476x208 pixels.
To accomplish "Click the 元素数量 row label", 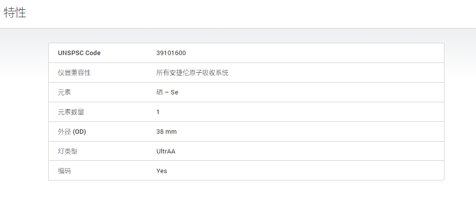I will [71, 112].
